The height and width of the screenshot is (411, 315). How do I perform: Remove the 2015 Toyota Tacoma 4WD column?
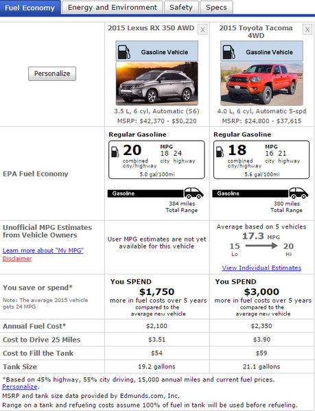[307, 30]
